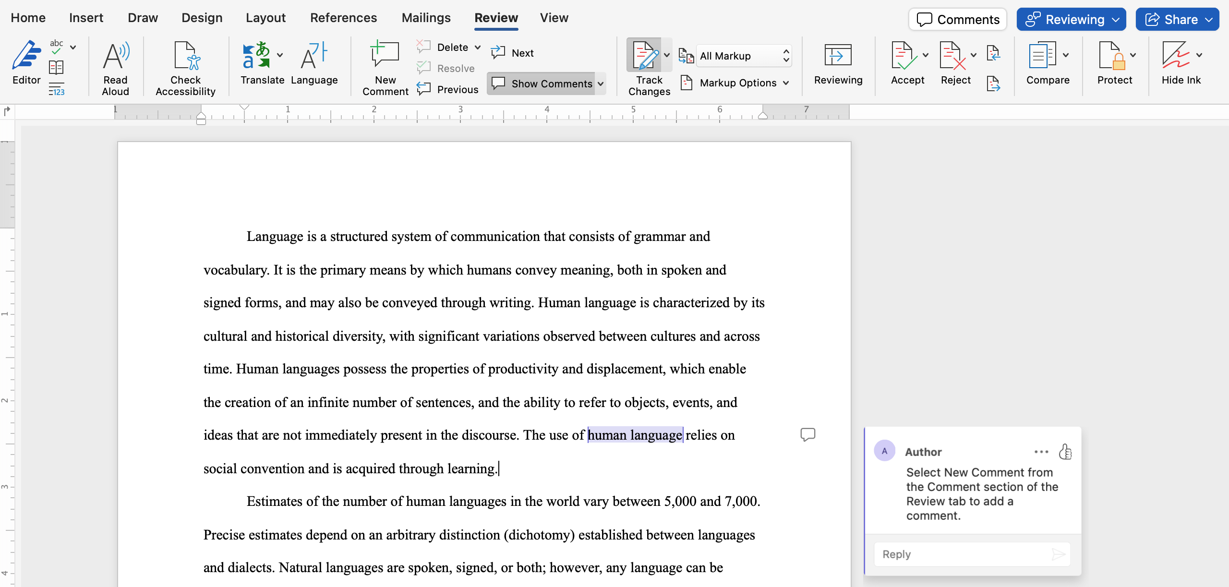Viewport: 1229px width, 587px height.
Task: Click the Resolve comment button
Action: click(x=445, y=68)
